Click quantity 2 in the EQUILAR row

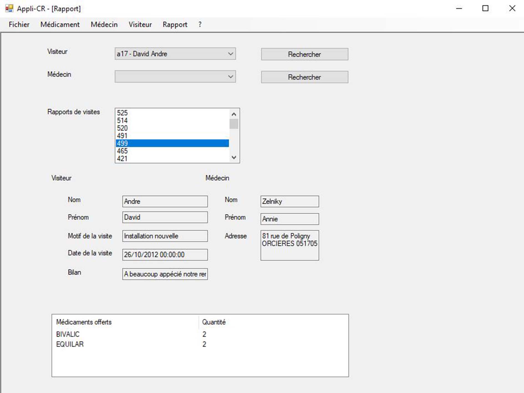pyautogui.click(x=204, y=344)
